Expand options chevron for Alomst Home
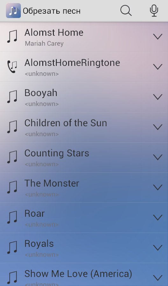This screenshot has width=168, height=286. click(157, 37)
